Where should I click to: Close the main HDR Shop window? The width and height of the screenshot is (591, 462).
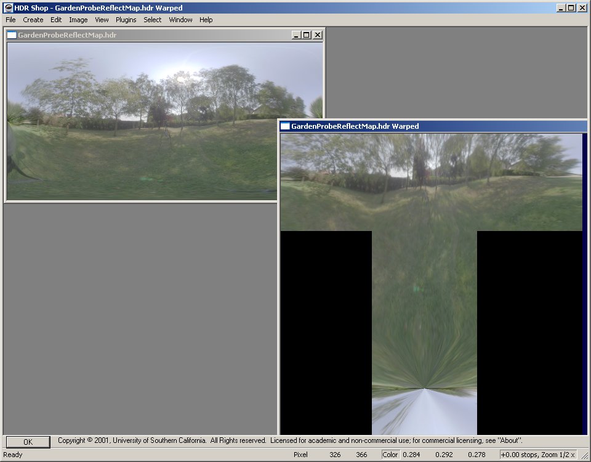[x=582, y=7]
